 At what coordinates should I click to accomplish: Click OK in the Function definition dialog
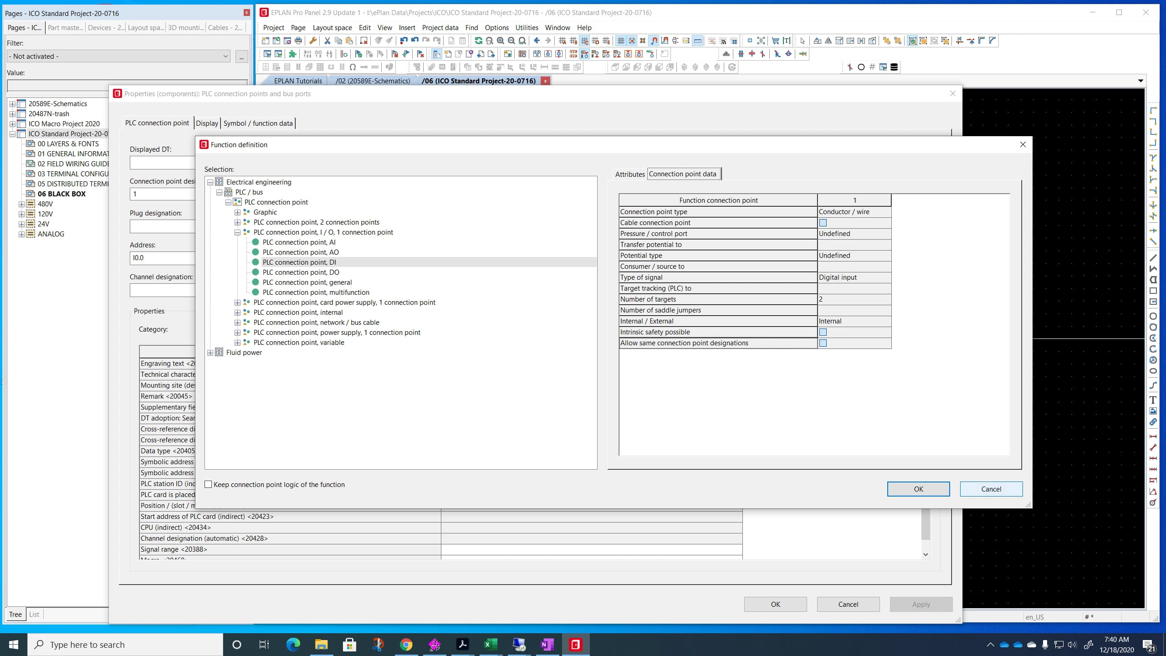point(918,489)
